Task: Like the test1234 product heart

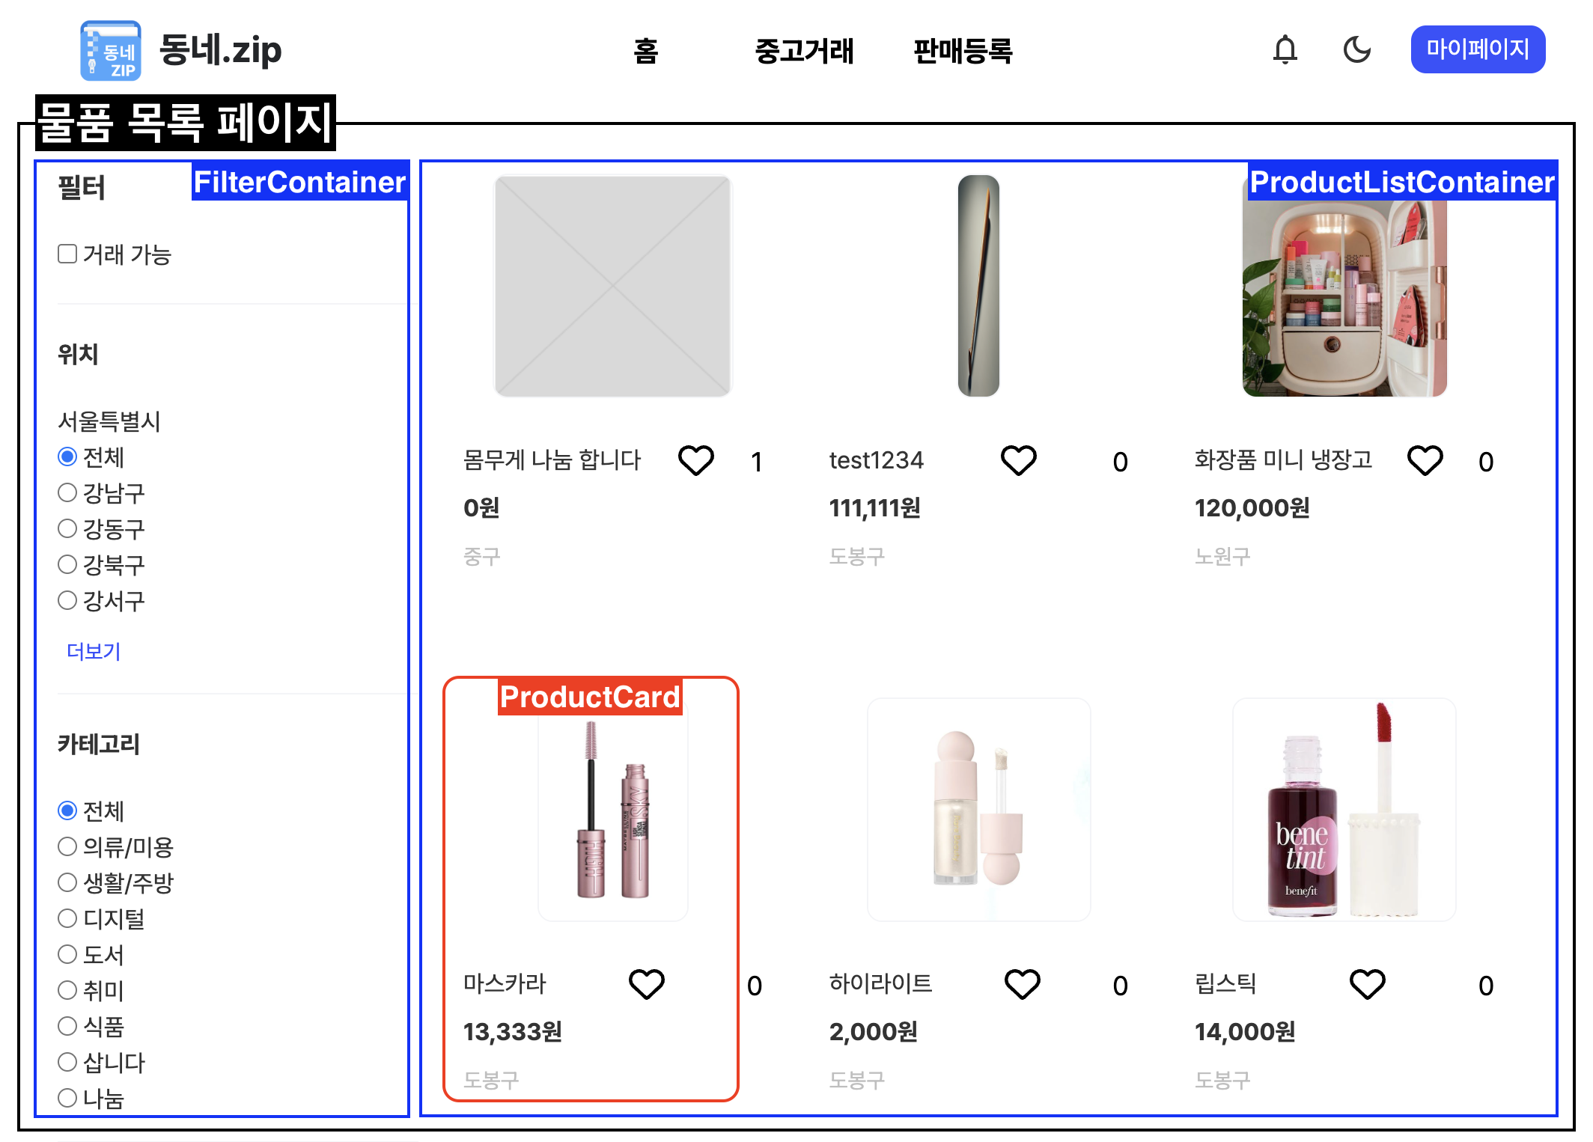Action: click(x=1018, y=460)
